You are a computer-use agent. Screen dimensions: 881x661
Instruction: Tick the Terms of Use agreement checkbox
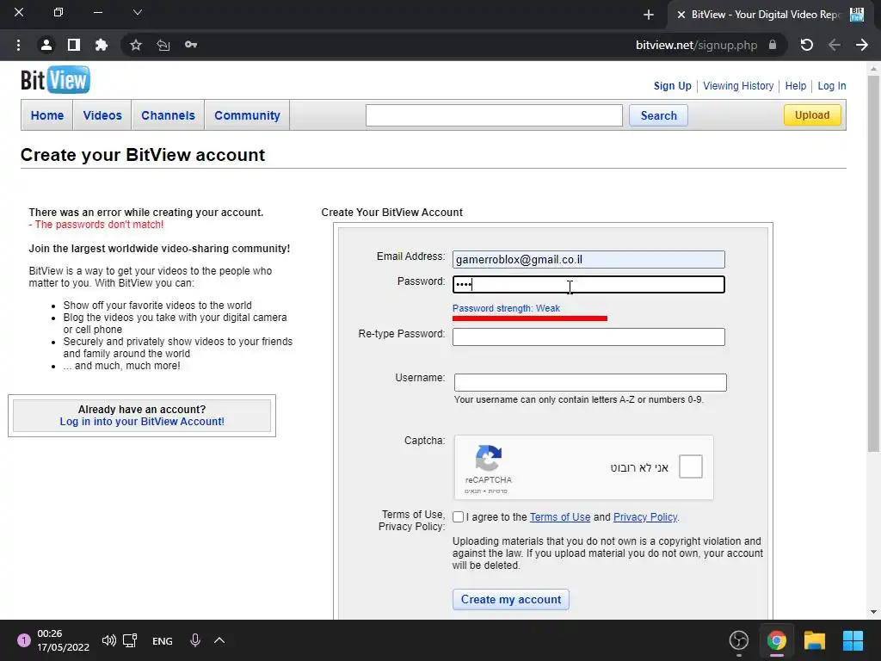point(458,517)
